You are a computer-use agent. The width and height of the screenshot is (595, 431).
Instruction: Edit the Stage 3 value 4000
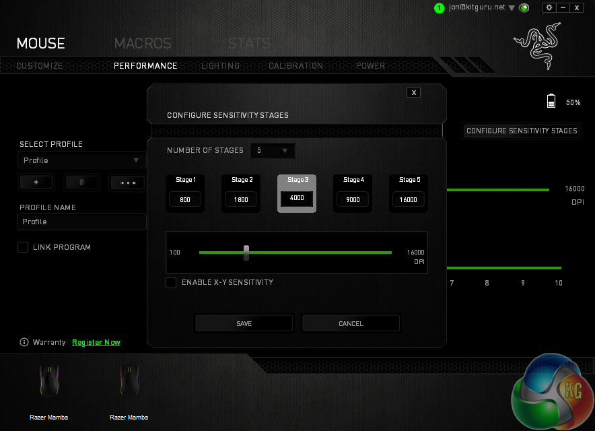click(x=297, y=198)
